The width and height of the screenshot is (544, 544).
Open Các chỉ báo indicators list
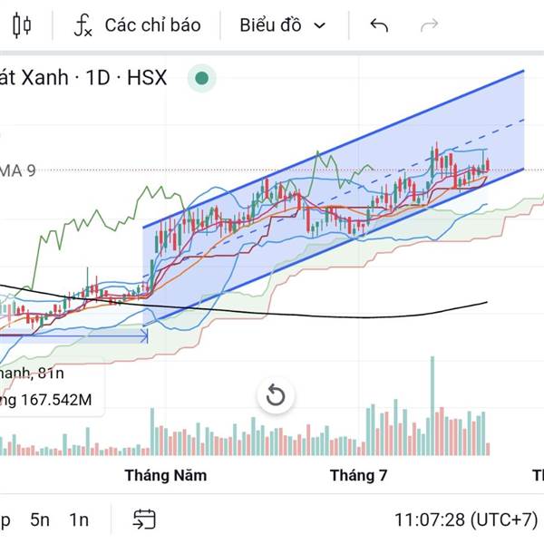coord(152,25)
